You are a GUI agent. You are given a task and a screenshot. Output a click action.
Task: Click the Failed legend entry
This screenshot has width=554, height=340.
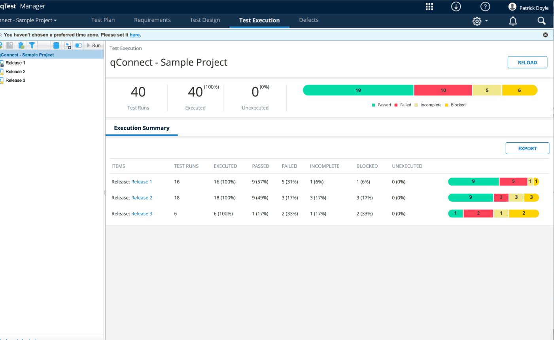(x=403, y=105)
